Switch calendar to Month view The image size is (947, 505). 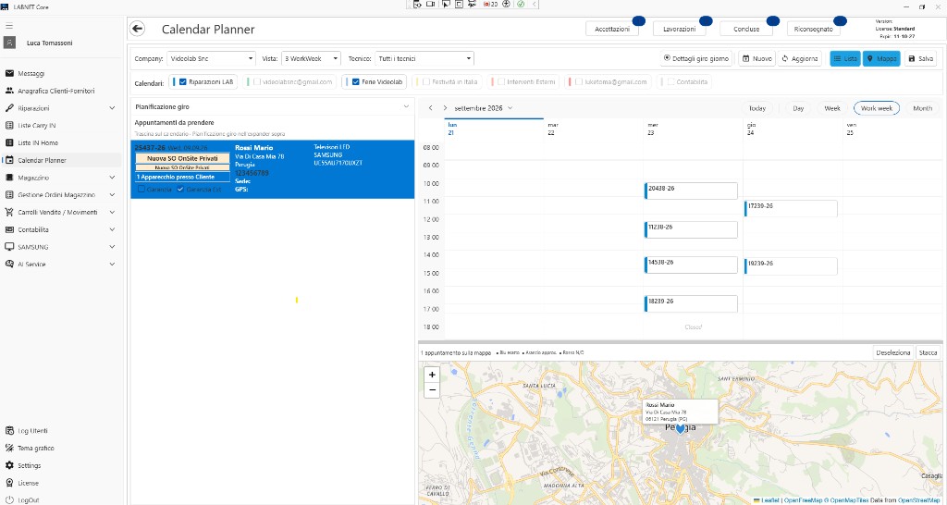pyautogui.click(x=922, y=108)
